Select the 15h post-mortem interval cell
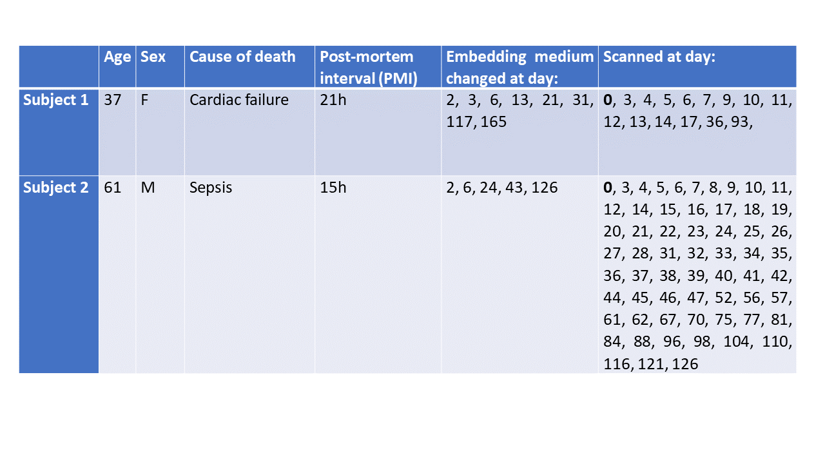Screen dimensions: 825x464 click(333, 188)
